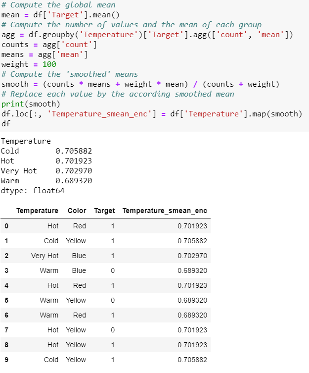
Task: Click the Blue cell in row 3
Action: [x=79, y=270]
